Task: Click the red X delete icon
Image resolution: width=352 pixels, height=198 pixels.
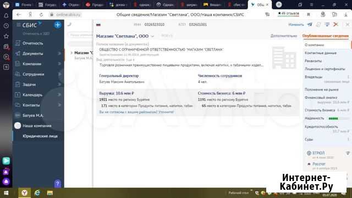Action: pos(336,24)
